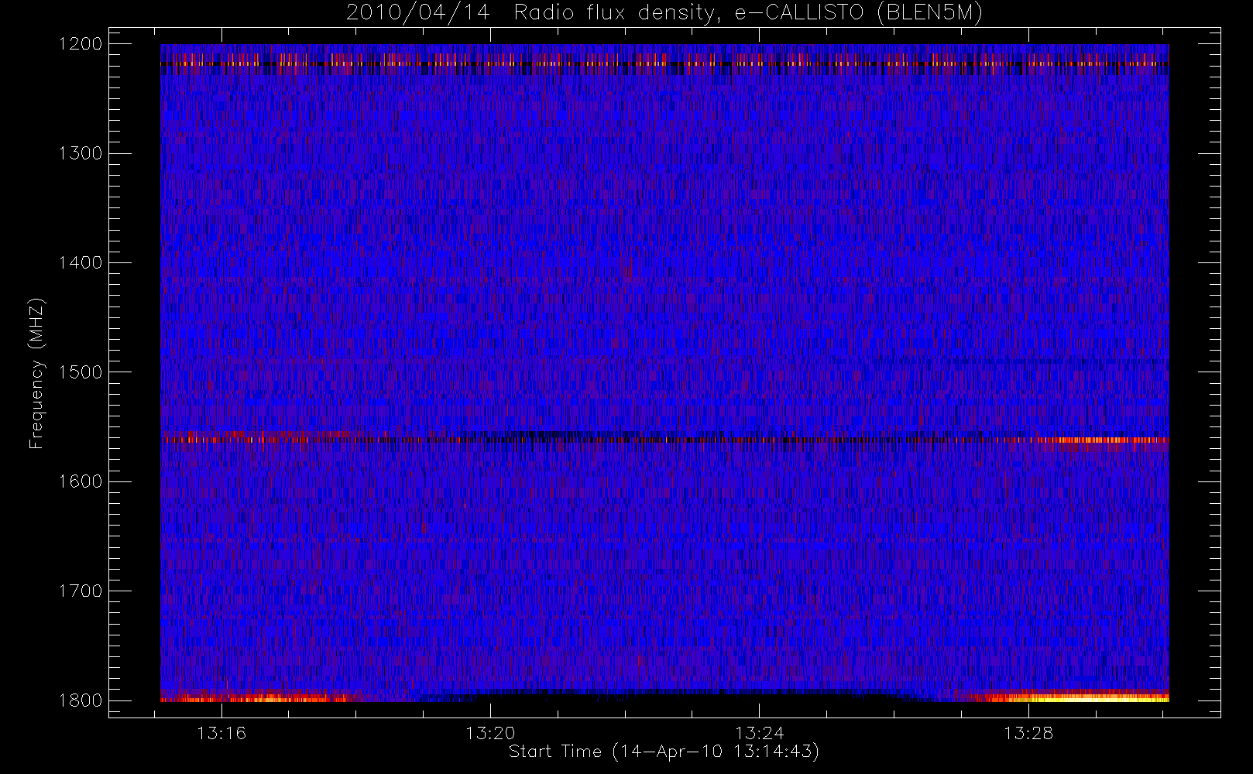Image resolution: width=1253 pixels, height=774 pixels.
Task: Select the 1400 frequency tick label
Action: click(81, 262)
